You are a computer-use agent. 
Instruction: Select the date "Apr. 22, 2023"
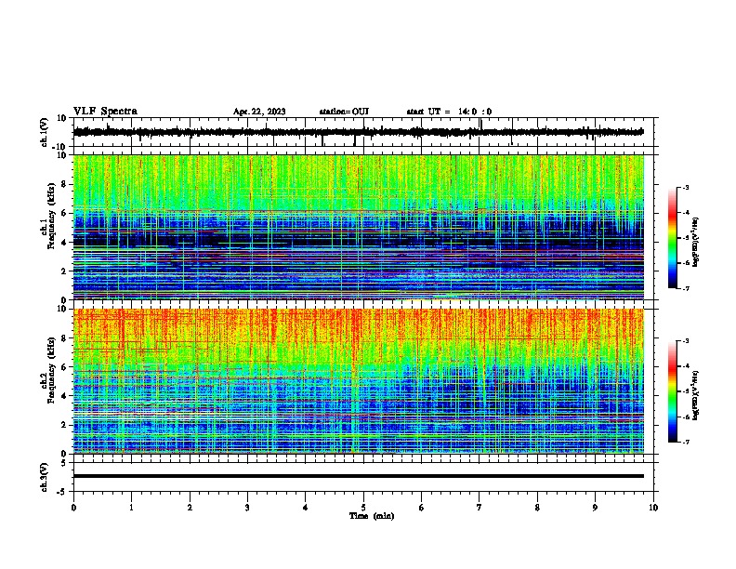pos(259,112)
